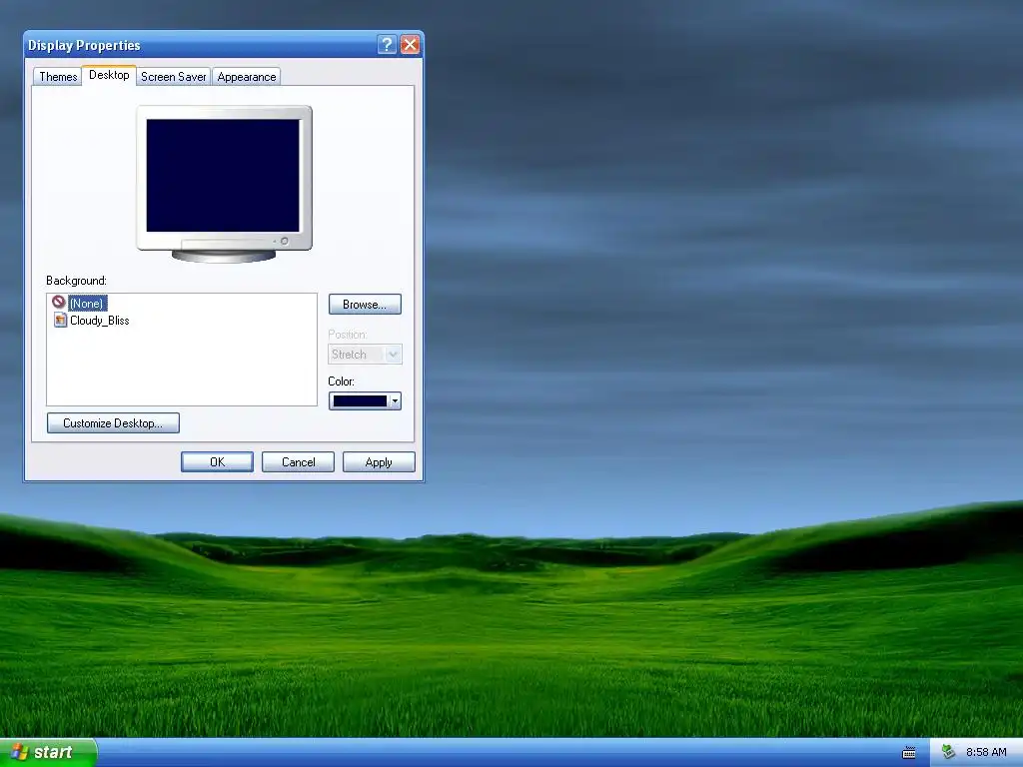Open the Start menu
This screenshot has height=767, width=1023.
tap(48, 752)
